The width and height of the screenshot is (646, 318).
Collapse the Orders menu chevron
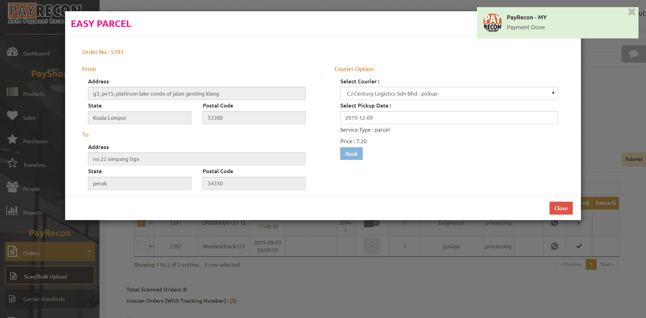(89, 251)
